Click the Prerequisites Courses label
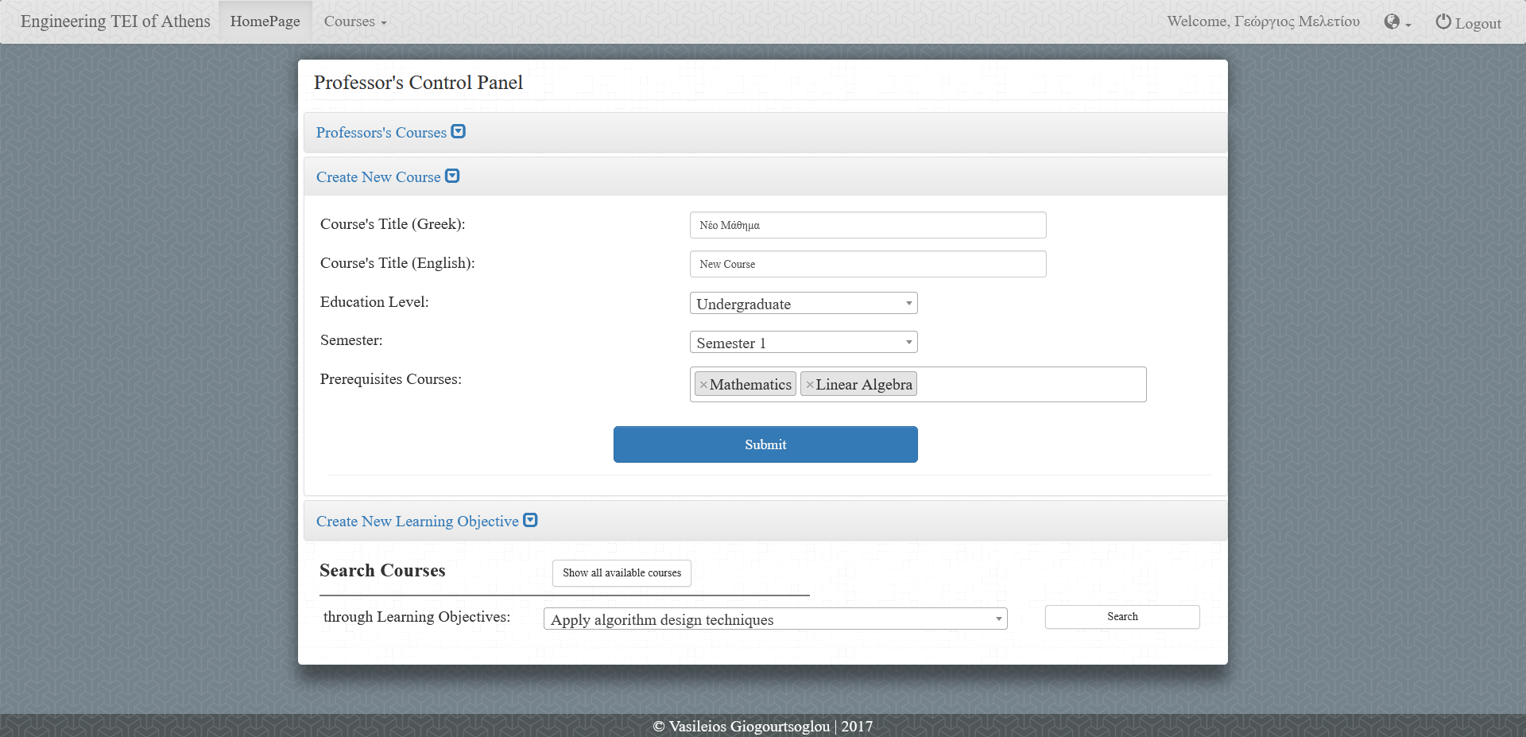This screenshot has width=1526, height=737. 391,379
